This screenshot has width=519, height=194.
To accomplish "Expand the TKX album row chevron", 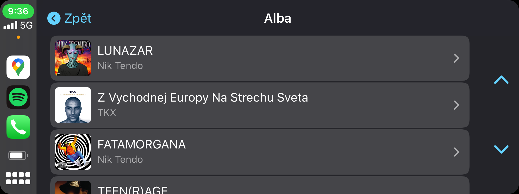I will pos(456,105).
